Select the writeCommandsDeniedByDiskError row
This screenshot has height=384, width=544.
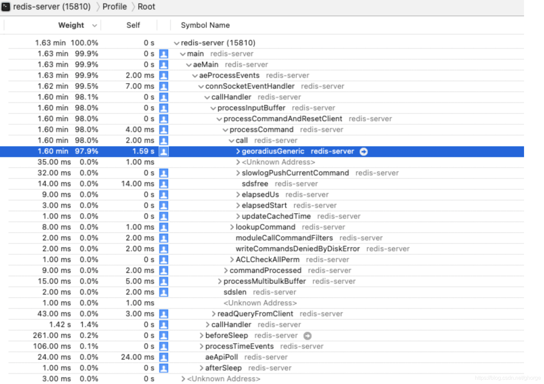[x=262, y=249]
